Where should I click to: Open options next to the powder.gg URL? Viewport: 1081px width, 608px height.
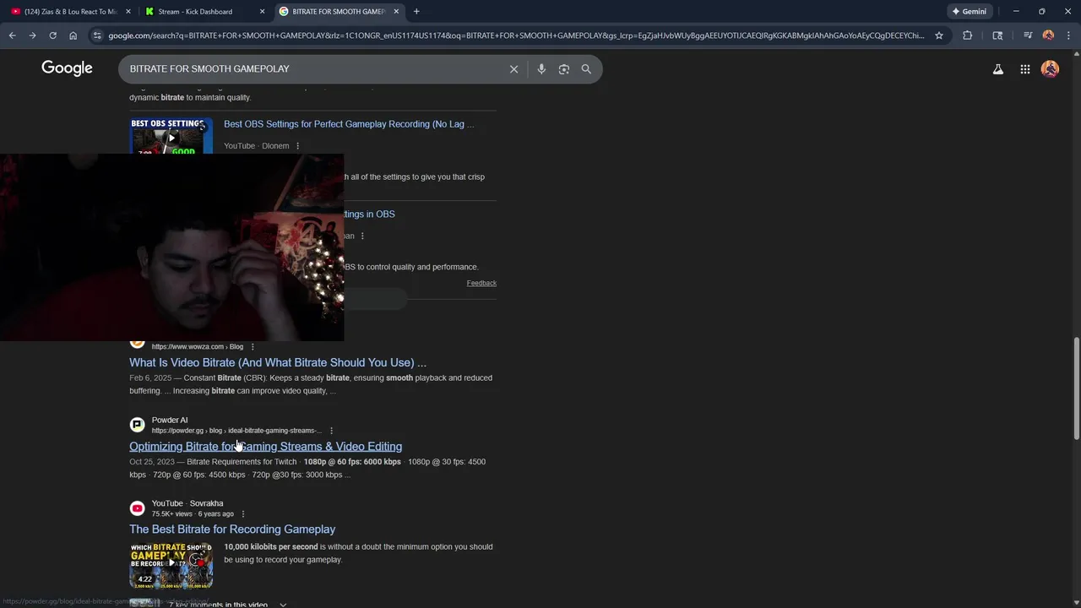tap(331, 431)
